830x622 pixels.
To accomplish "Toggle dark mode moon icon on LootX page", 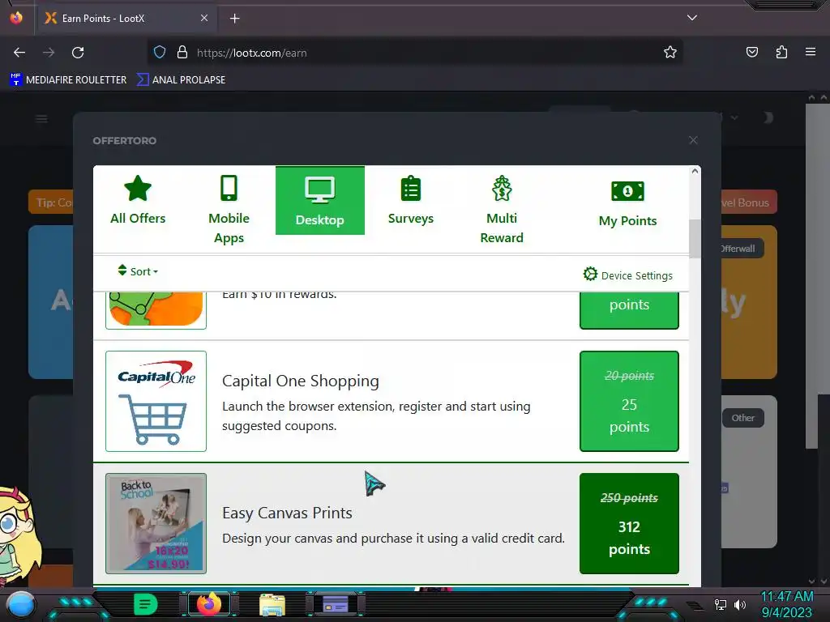I will click(768, 117).
